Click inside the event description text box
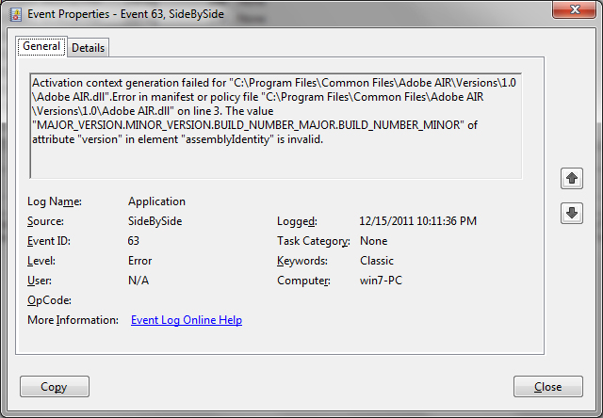 276,125
